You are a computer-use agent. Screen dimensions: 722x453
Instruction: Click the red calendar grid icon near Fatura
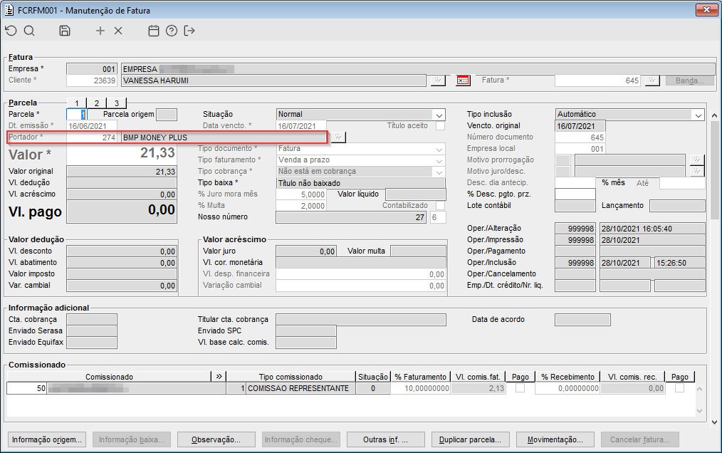point(463,80)
